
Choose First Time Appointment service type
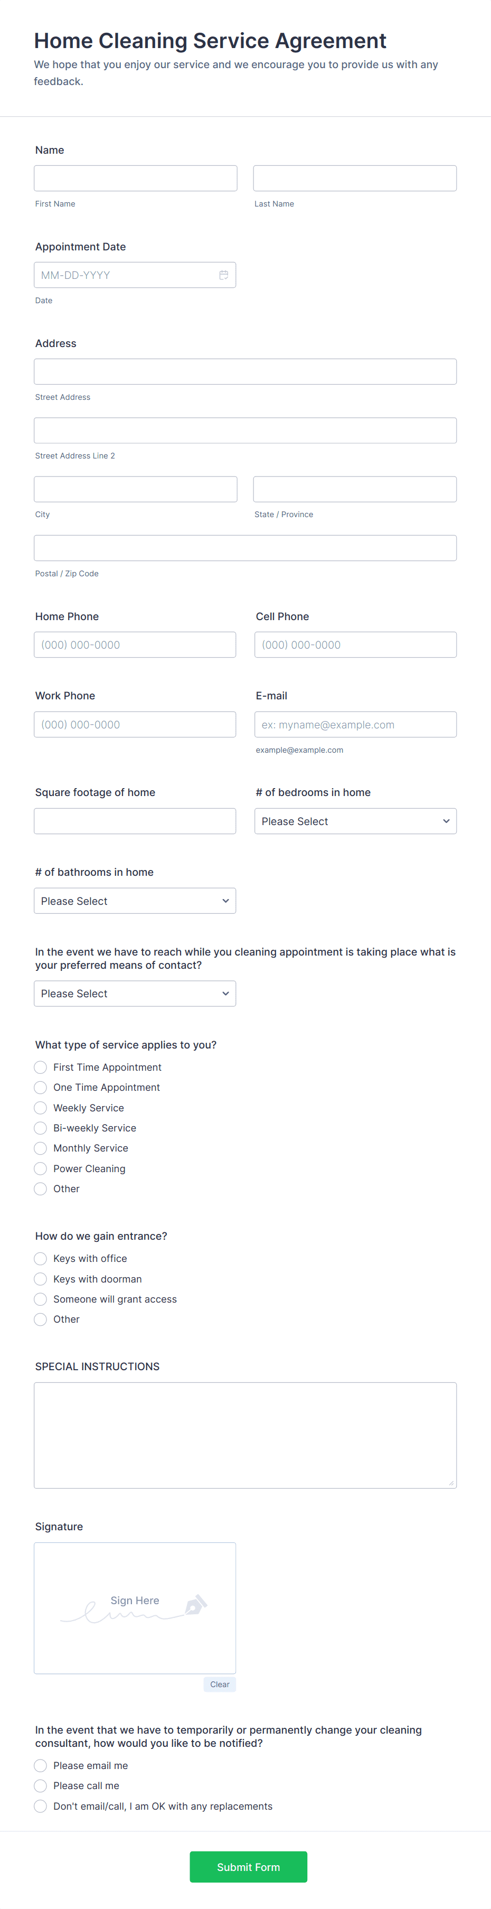pyautogui.click(x=40, y=1067)
